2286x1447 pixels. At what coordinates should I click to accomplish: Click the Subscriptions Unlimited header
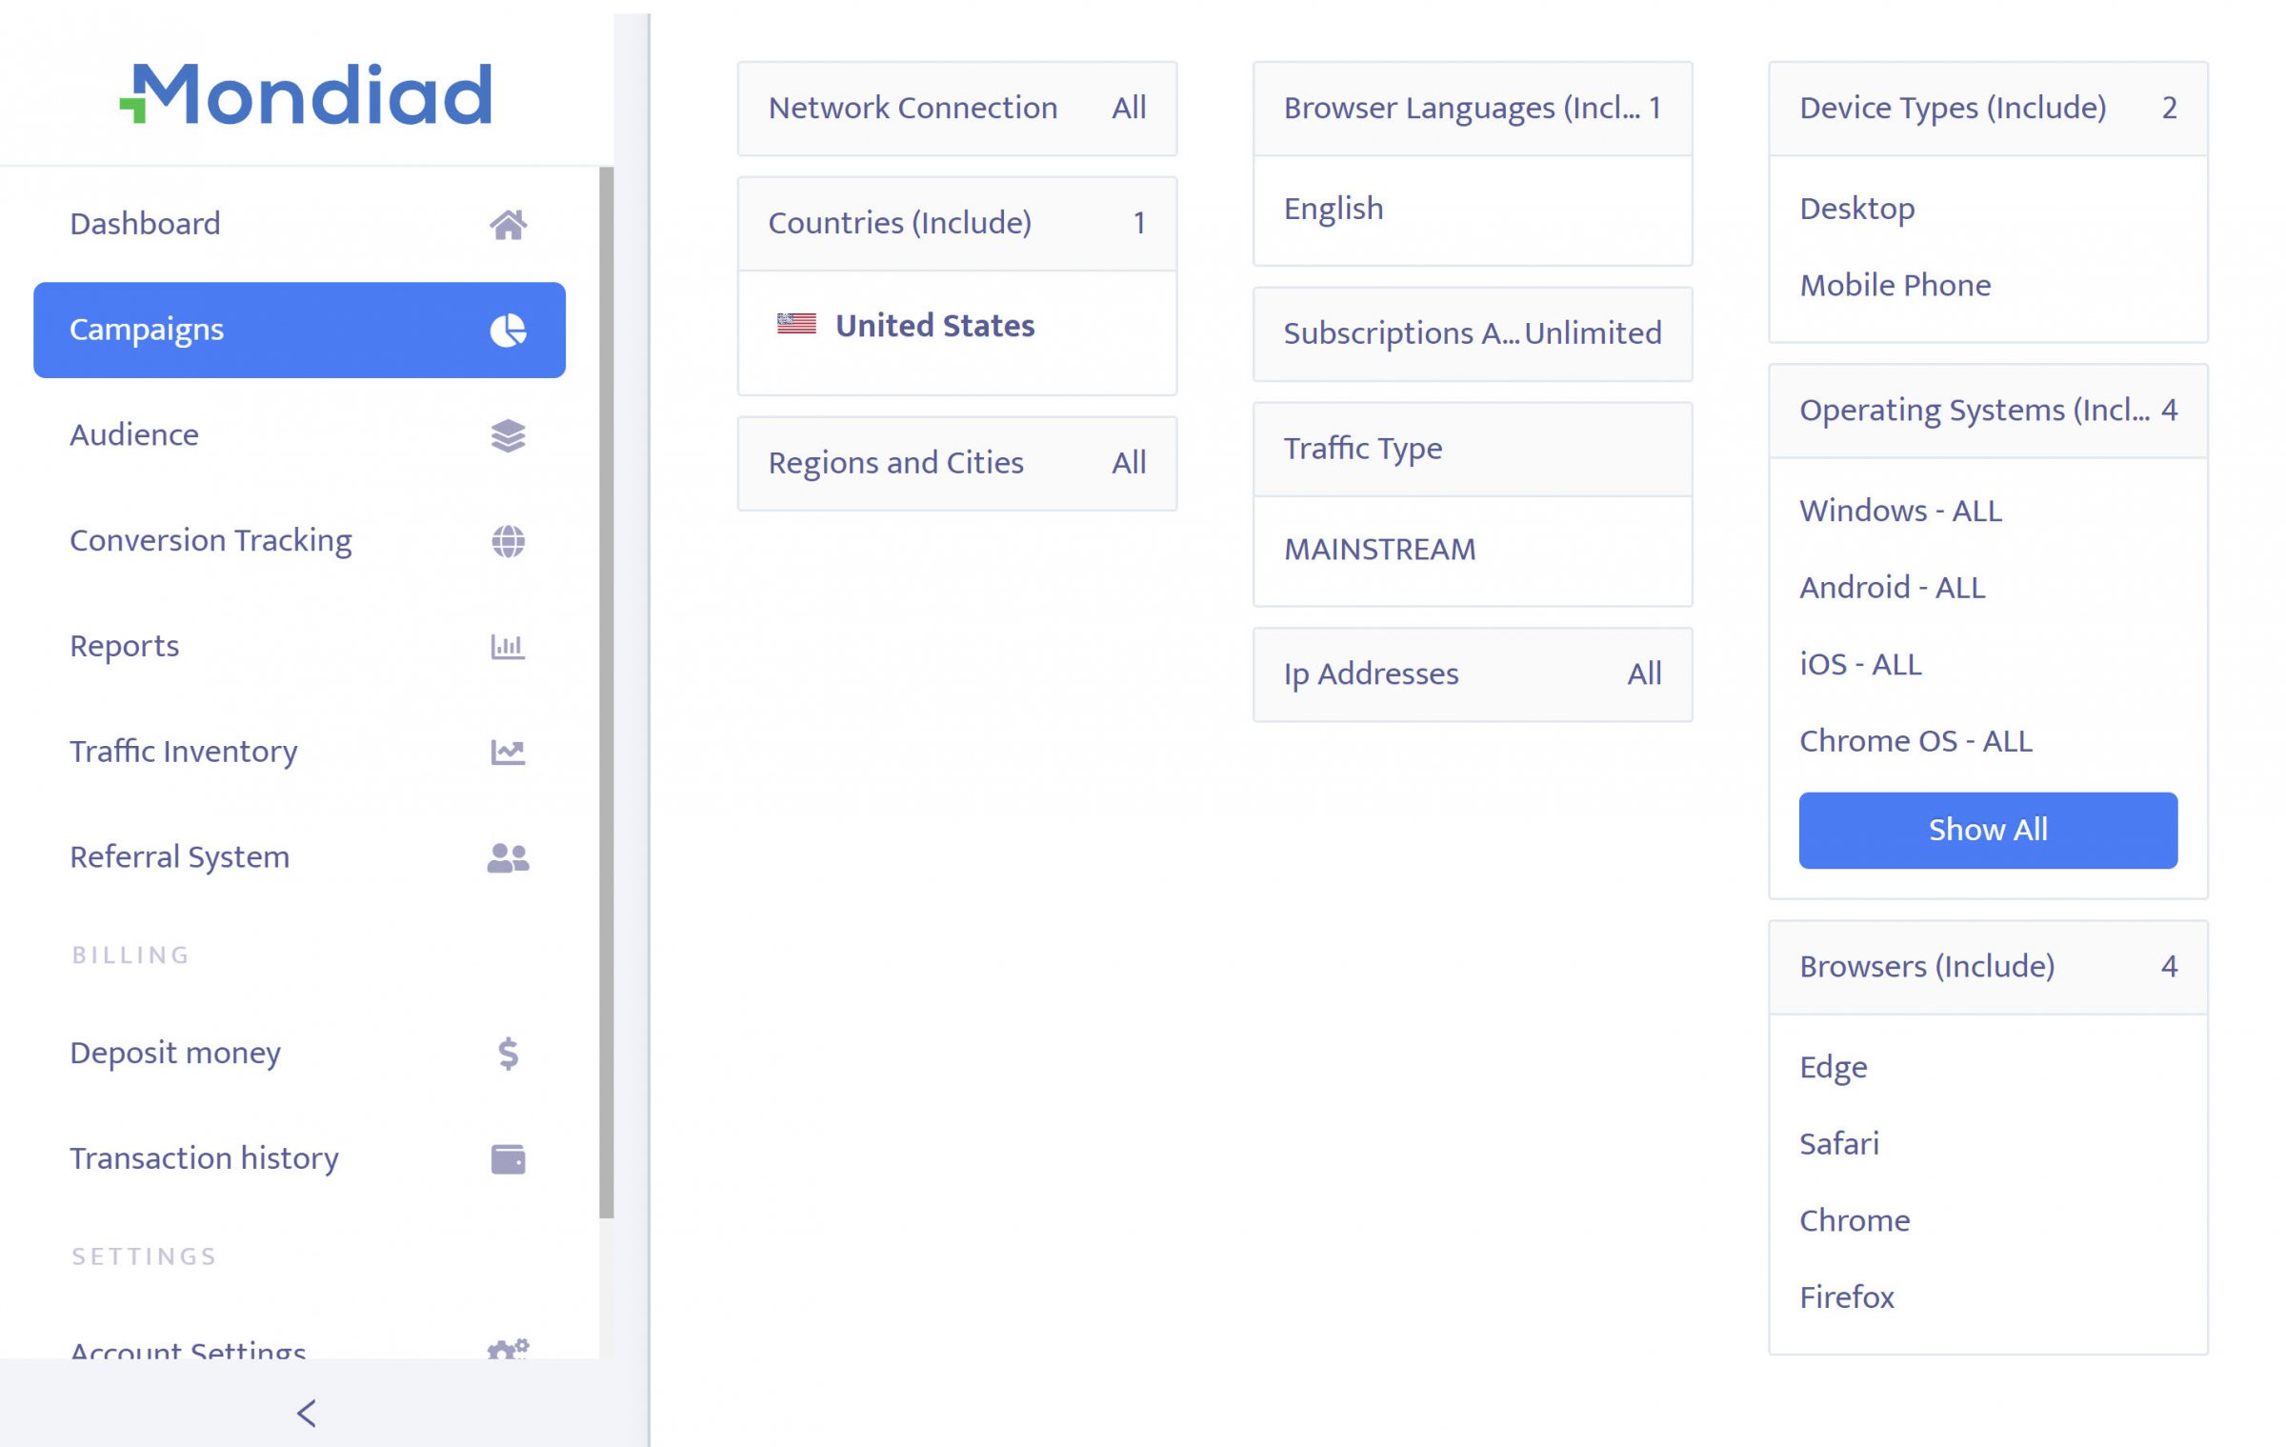pyautogui.click(x=1473, y=334)
